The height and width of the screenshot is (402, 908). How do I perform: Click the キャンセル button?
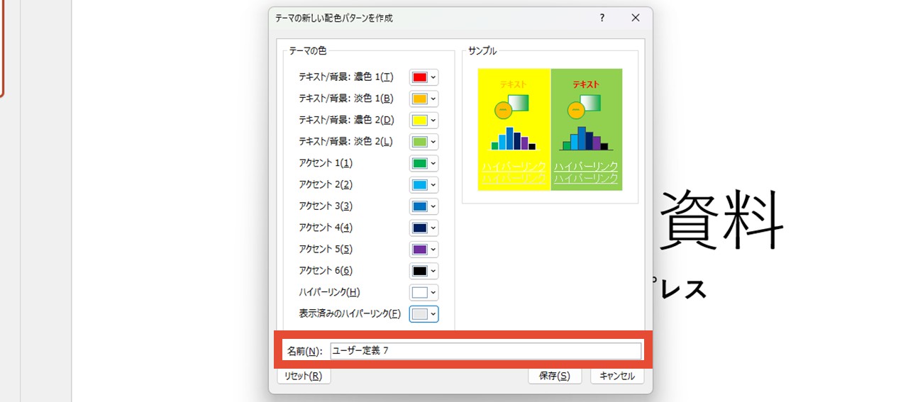616,376
